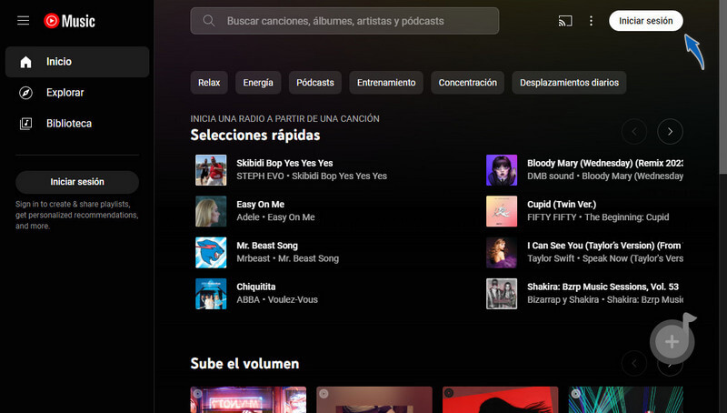Click the Selecciones rápidas heading
This screenshot has width=727, height=413.
coord(255,135)
